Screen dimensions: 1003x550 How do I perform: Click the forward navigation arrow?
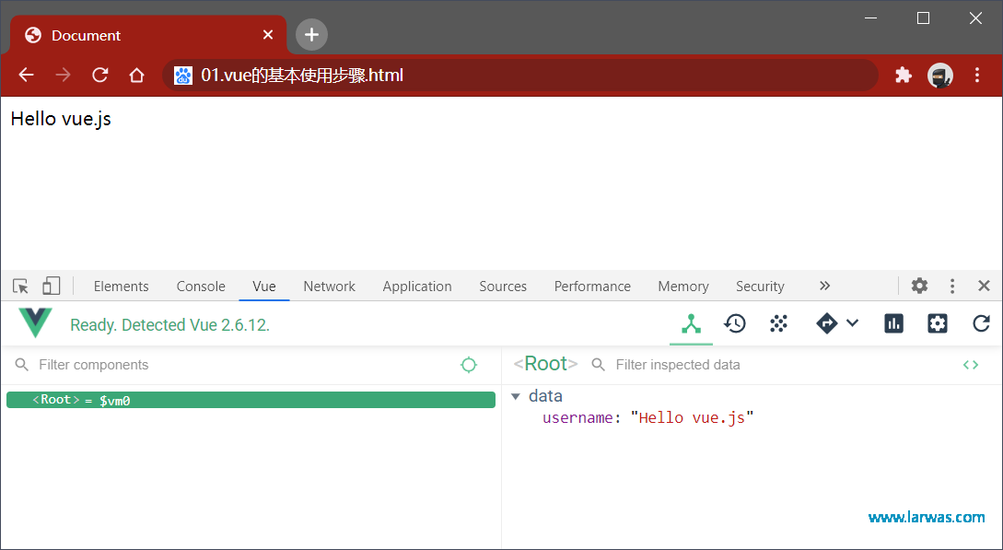pos(63,75)
